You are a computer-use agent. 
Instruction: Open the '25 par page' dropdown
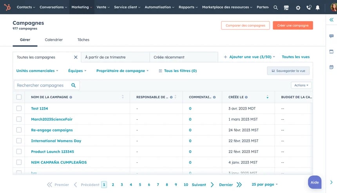click(x=265, y=184)
